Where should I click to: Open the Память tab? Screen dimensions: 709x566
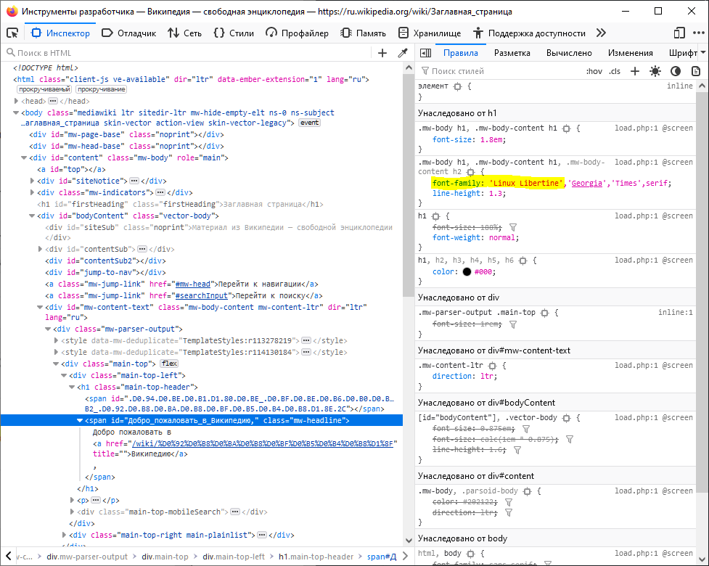coord(364,33)
